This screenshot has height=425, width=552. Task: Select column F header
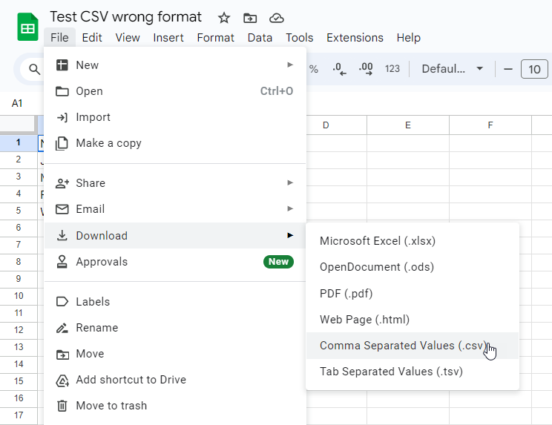coord(490,125)
